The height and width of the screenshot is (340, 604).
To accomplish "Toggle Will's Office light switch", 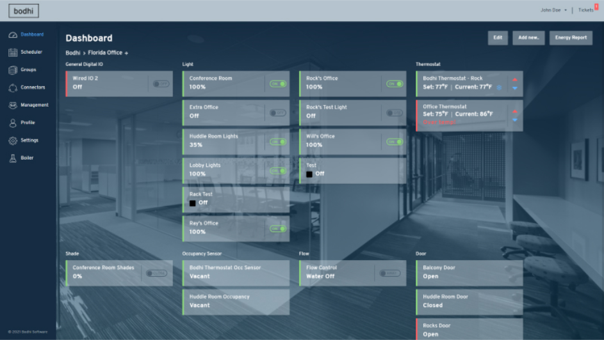I will point(395,142).
